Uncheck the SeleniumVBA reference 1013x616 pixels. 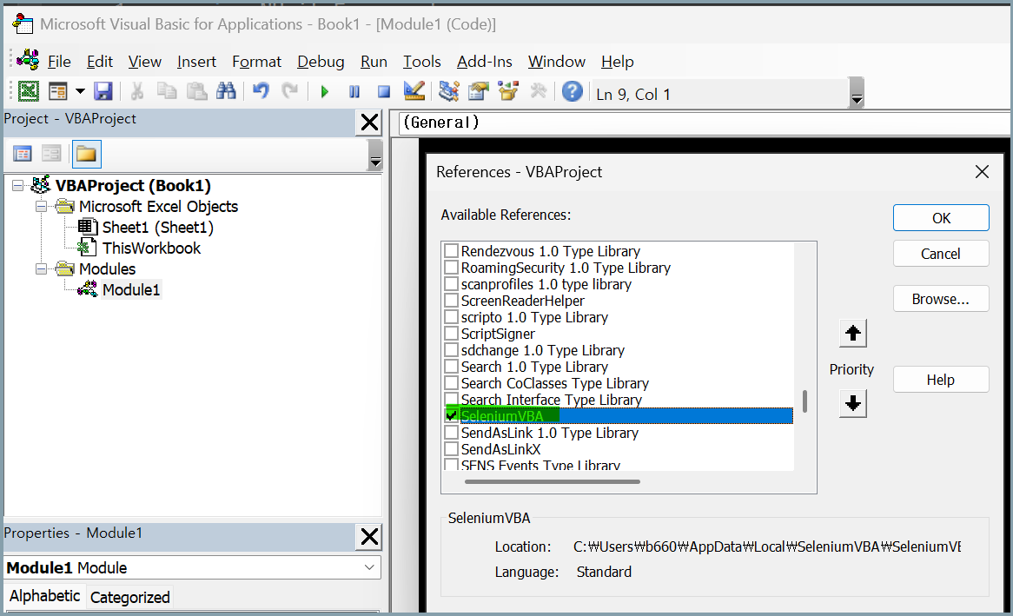point(452,415)
